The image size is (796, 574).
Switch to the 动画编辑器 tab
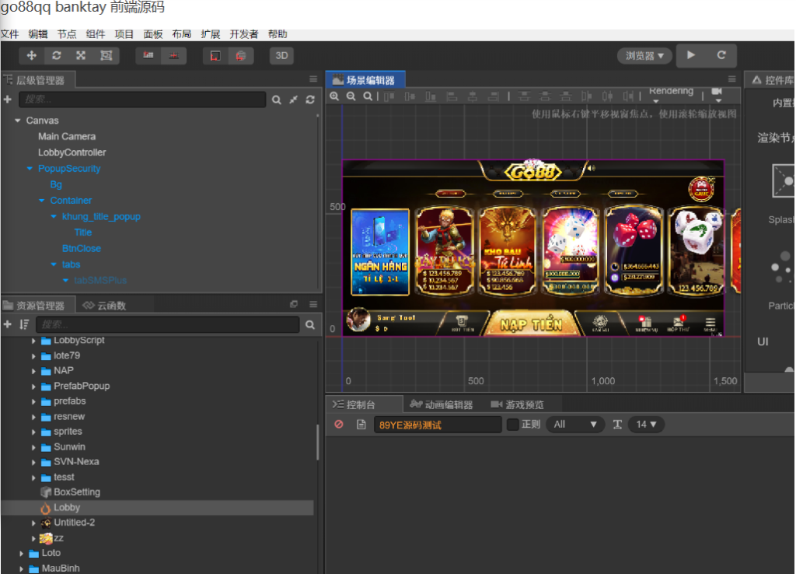tap(442, 404)
